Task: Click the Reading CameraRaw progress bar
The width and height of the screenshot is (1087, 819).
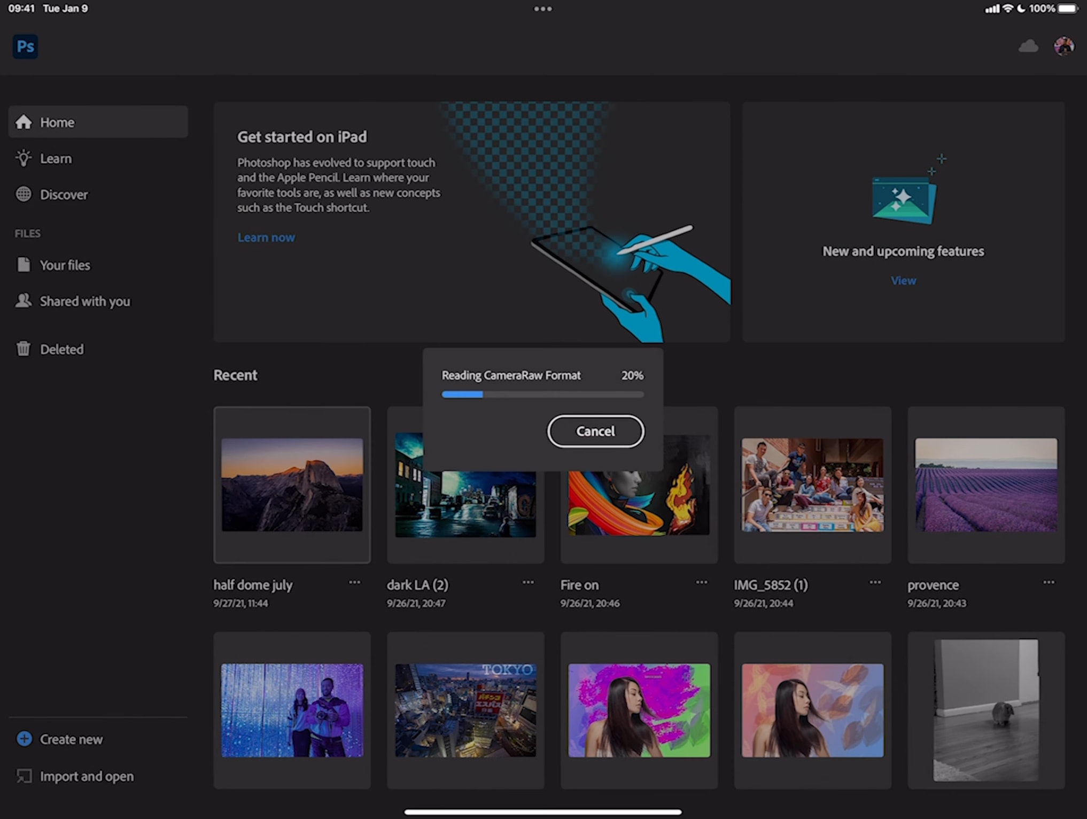Action: [542, 395]
